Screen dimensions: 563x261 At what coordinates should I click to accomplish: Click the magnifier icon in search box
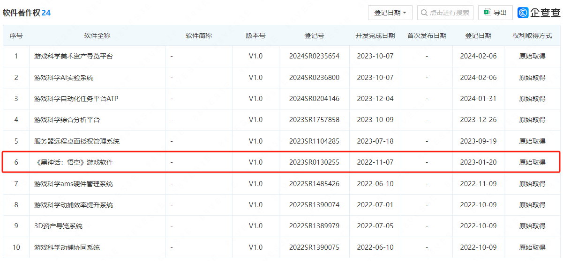tap(424, 13)
